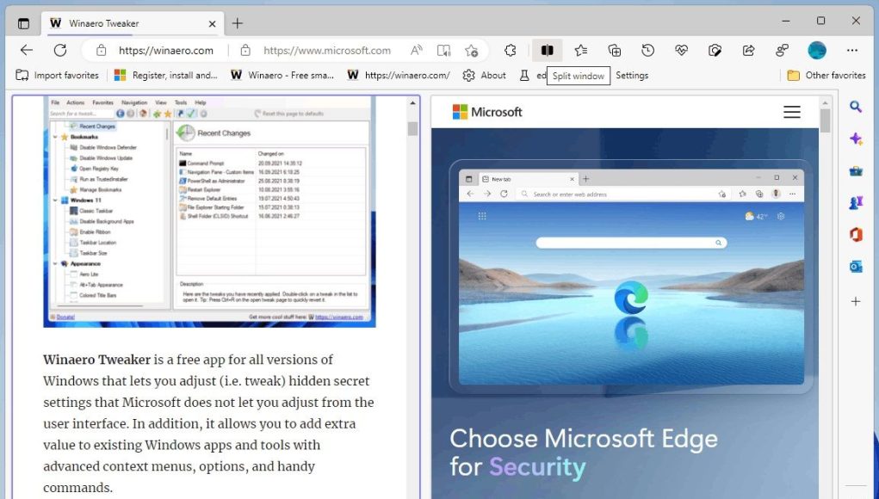The width and height of the screenshot is (879, 499).
Task: Click the Read aloud icon
Action: (416, 51)
